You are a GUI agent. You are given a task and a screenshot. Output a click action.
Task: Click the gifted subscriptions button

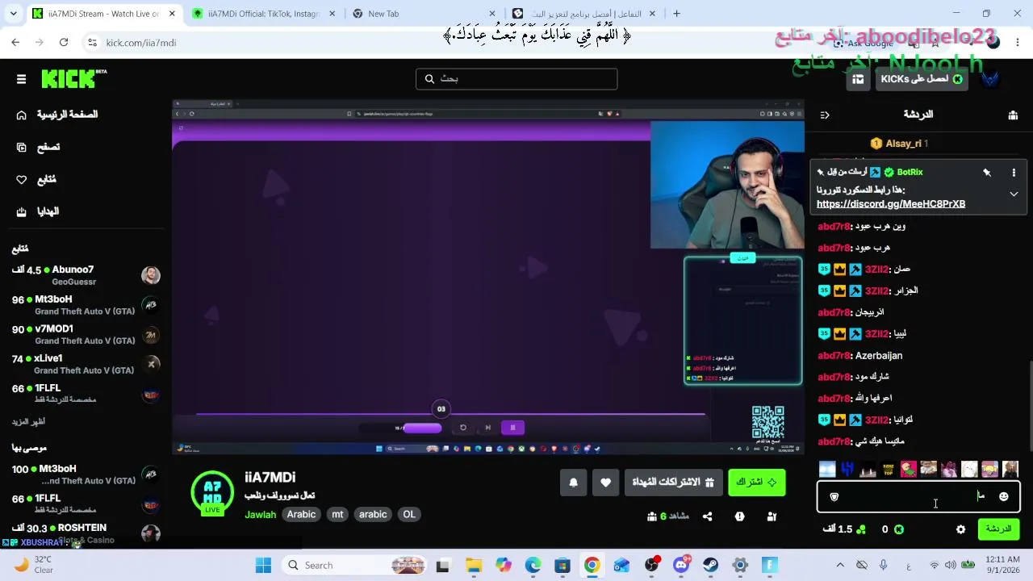click(x=672, y=482)
